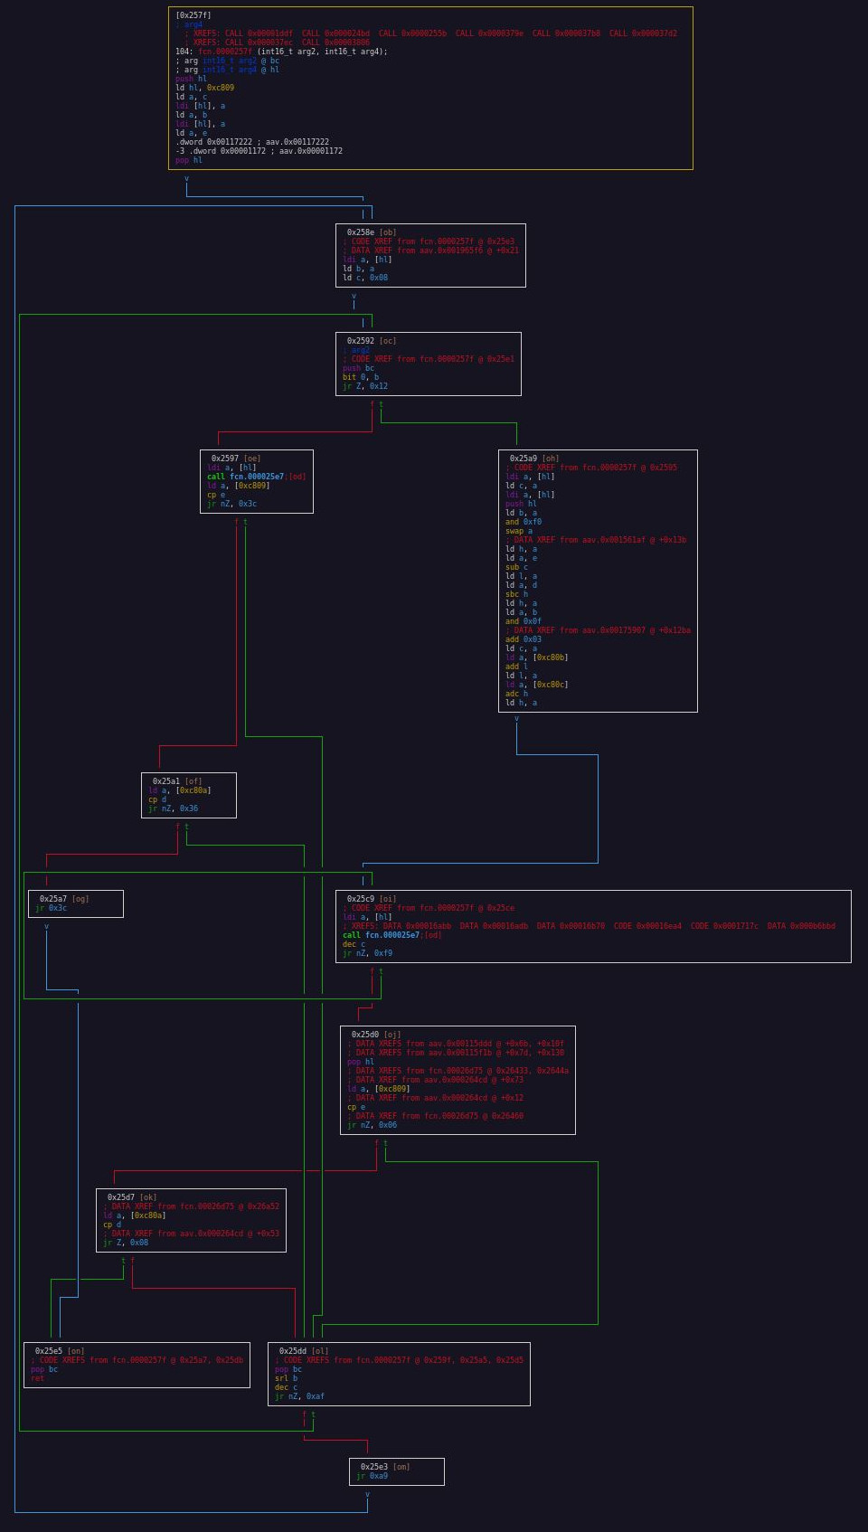The height and width of the screenshot is (1532, 868).
Task: Click the 'ret' instruction
Action: 37,1378
